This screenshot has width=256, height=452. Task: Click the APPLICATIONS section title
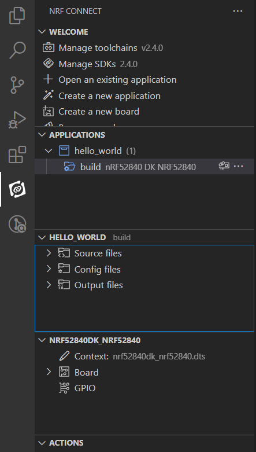click(77, 135)
